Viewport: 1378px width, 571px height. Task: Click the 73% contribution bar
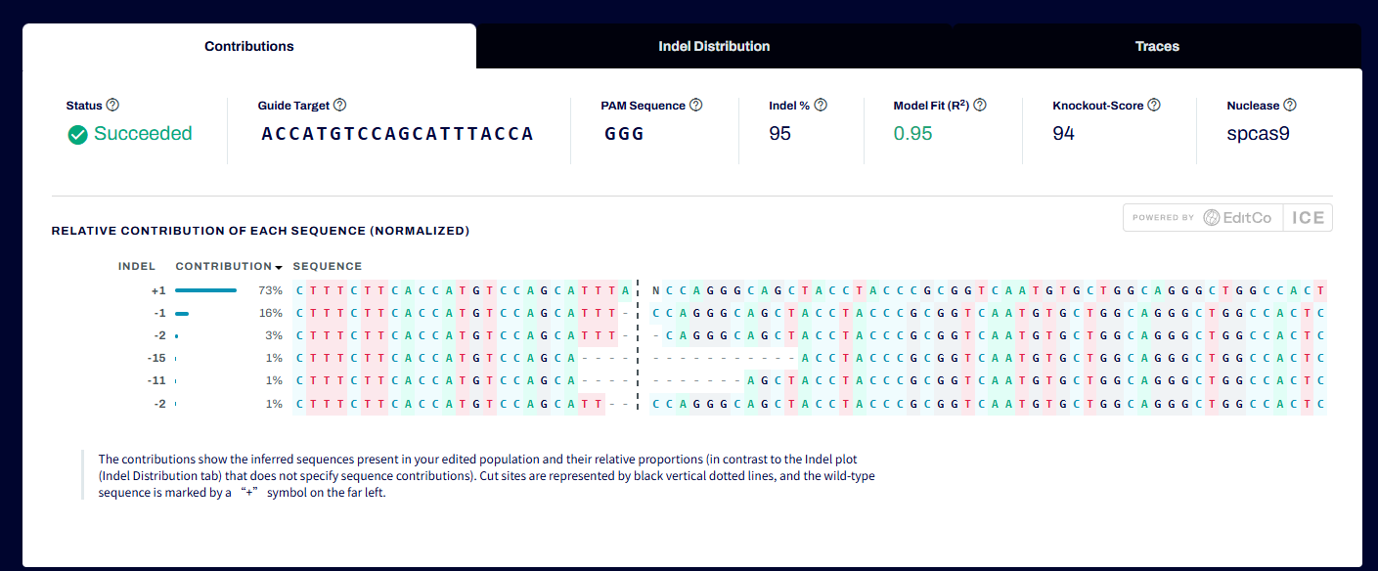[205, 290]
